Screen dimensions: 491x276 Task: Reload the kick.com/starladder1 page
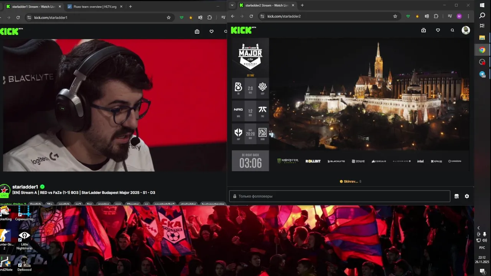(18, 17)
